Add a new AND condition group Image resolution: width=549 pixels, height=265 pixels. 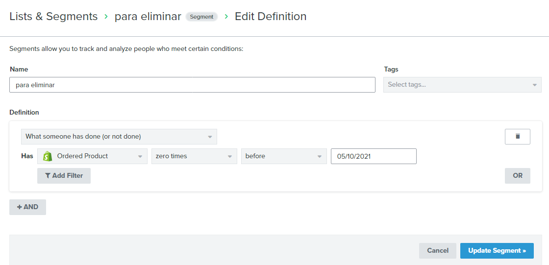point(27,207)
